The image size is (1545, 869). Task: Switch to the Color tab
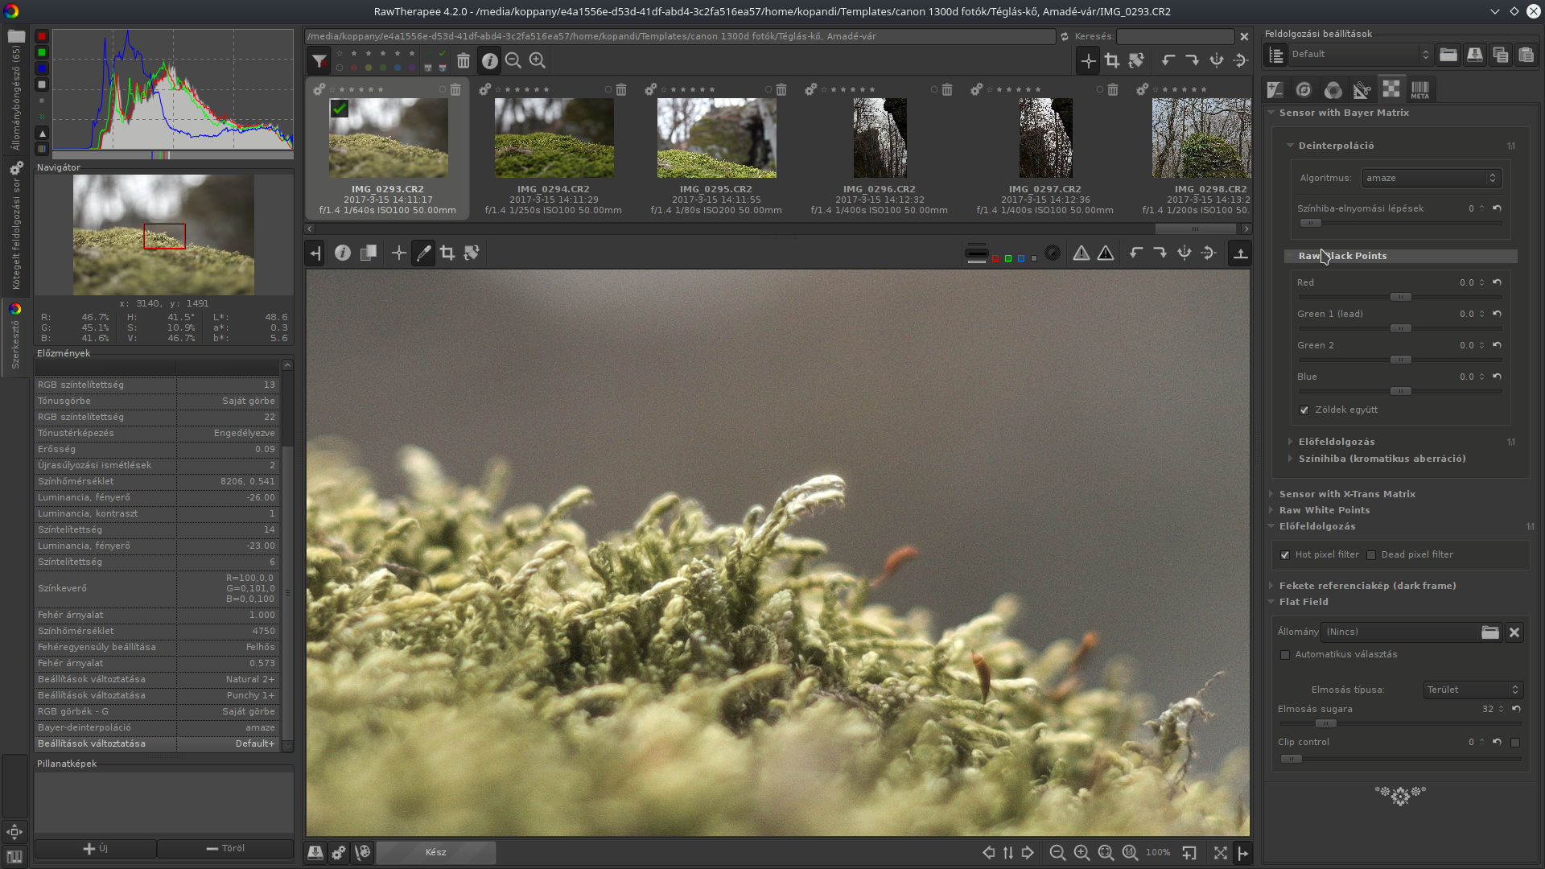point(1333,89)
